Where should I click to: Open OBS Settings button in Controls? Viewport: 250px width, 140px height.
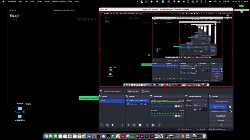click(221, 121)
